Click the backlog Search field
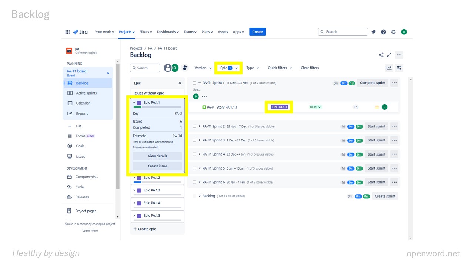The width and height of the screenshot is (474, 266). point(145,68)
